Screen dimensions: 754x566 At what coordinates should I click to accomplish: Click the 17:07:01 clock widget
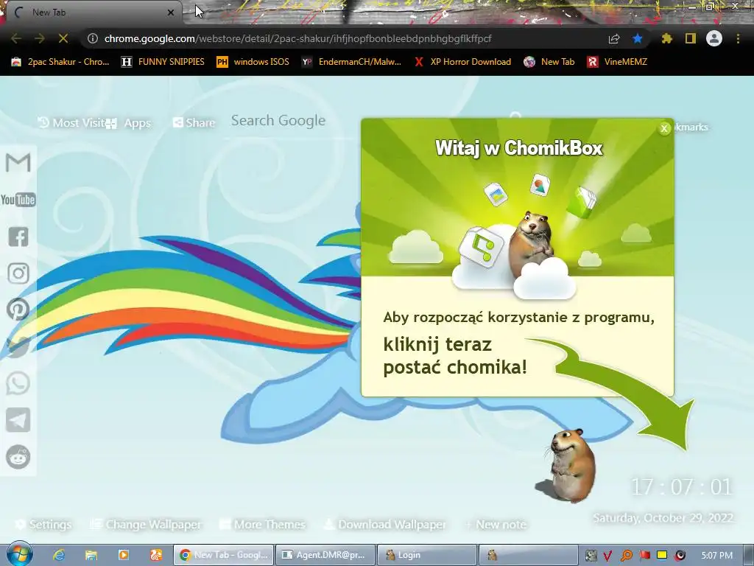tap(681, 486)
